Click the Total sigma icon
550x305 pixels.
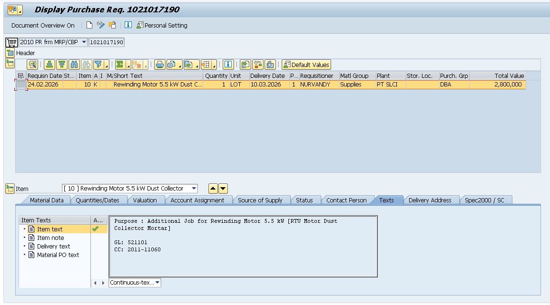pyautogui.click(x=120, y=65)
